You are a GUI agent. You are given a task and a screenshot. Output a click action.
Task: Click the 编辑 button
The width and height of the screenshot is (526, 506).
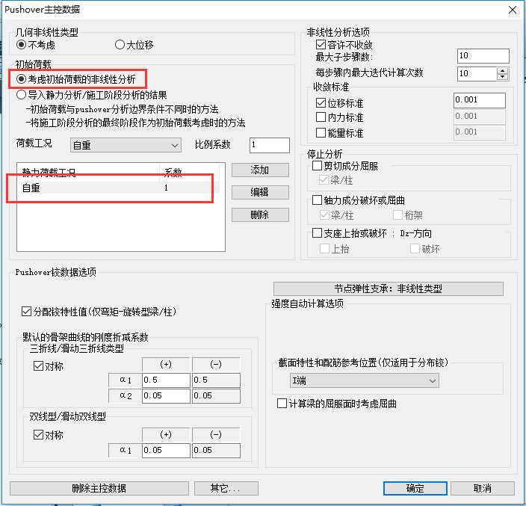point(259,193)
